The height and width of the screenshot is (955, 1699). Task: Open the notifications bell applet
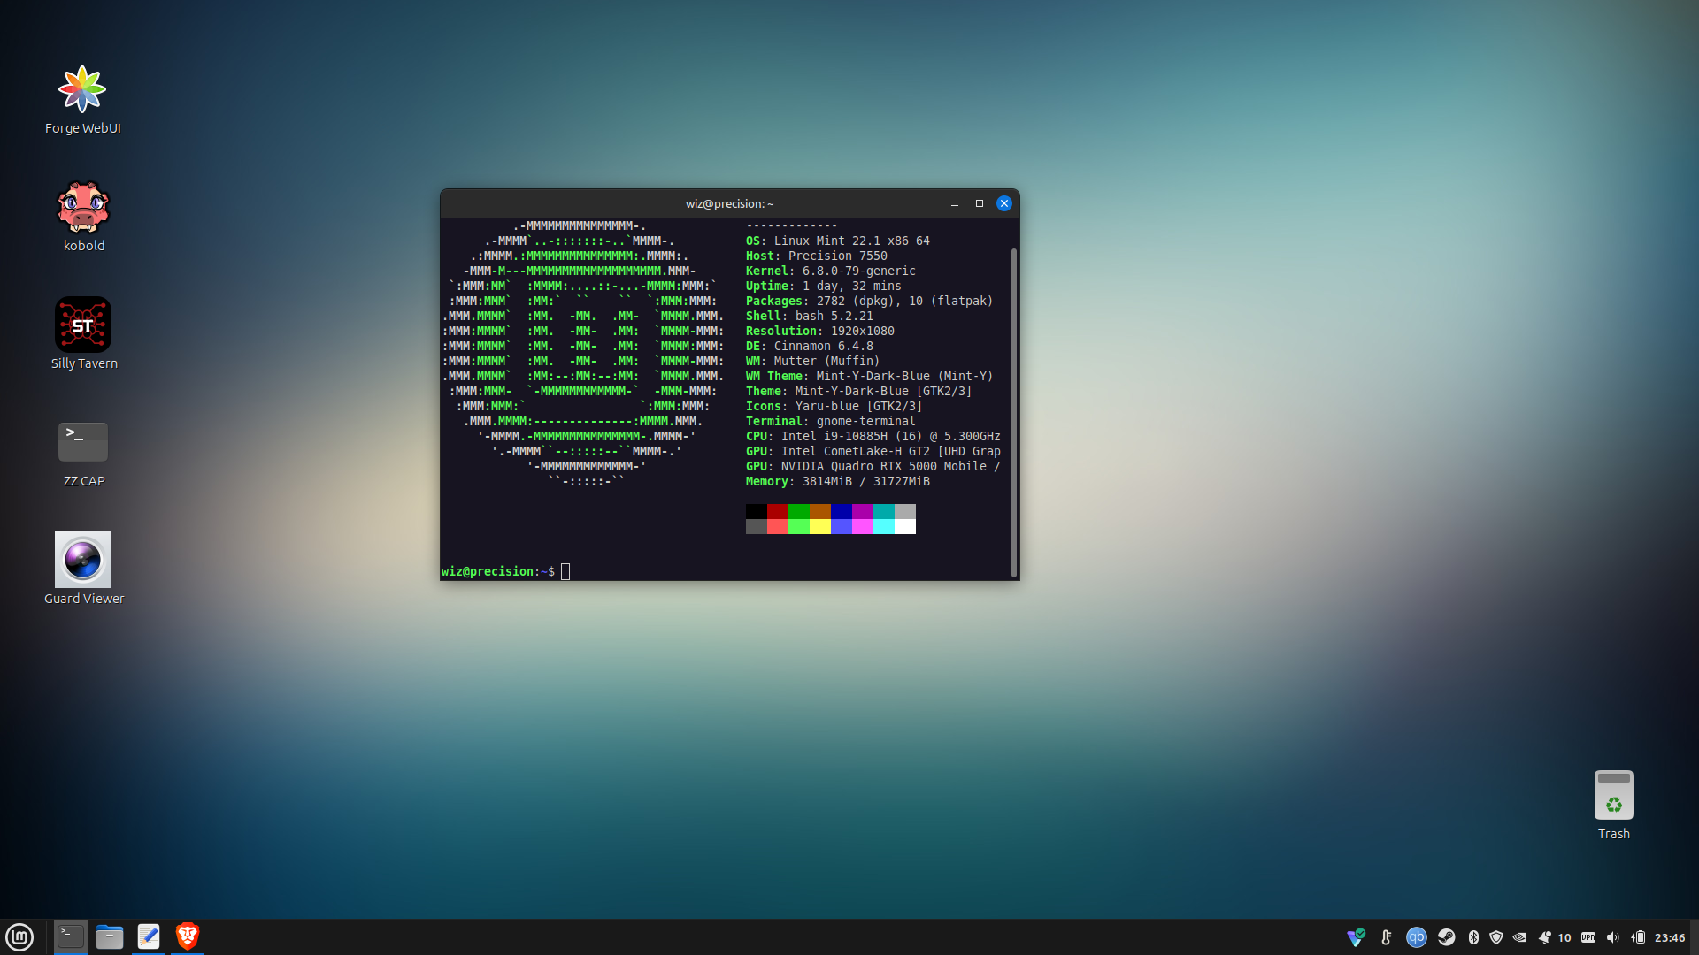point(1544,937)
